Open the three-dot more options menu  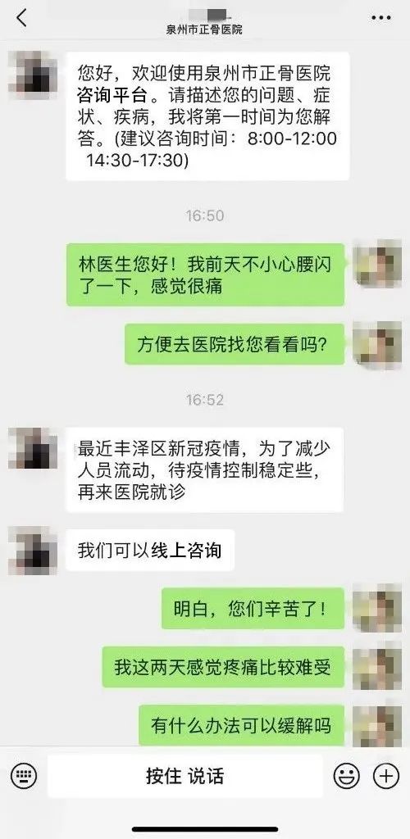point(380,18)
